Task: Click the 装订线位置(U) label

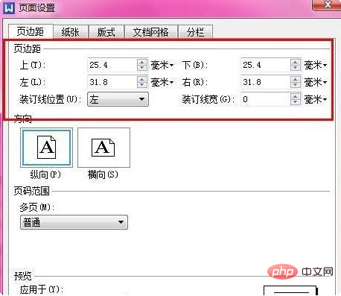Action: (51, 99)
